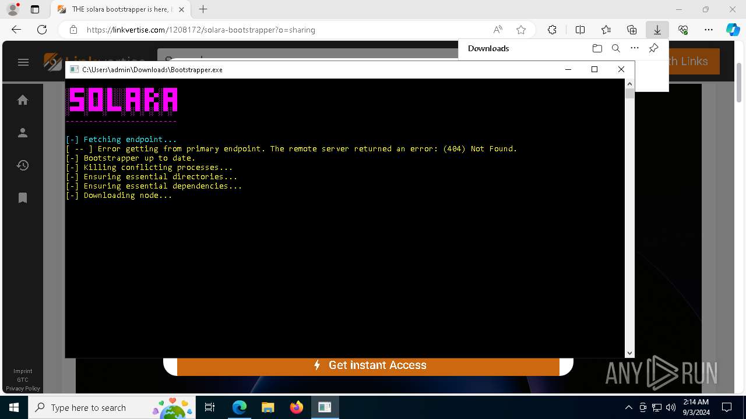Select the console app taskbar button
Screen dimensions: 746x419
[x=325, y=407]
